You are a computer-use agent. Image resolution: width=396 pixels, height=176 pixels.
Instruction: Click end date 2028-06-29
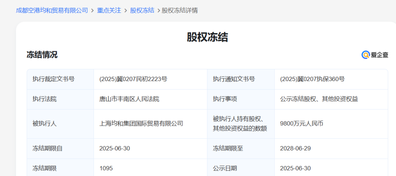pyautogui.click(x=296, y=148)
